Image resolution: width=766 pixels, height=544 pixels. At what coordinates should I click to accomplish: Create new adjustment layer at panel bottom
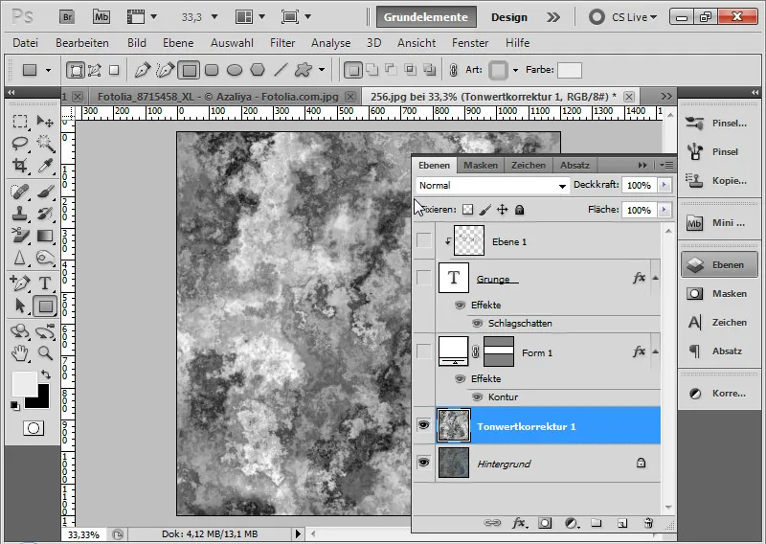pyautogui.click(x=571, y=523)
